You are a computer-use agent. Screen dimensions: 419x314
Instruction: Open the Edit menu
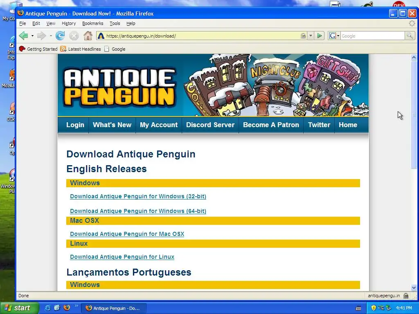[x=36, y=23]
